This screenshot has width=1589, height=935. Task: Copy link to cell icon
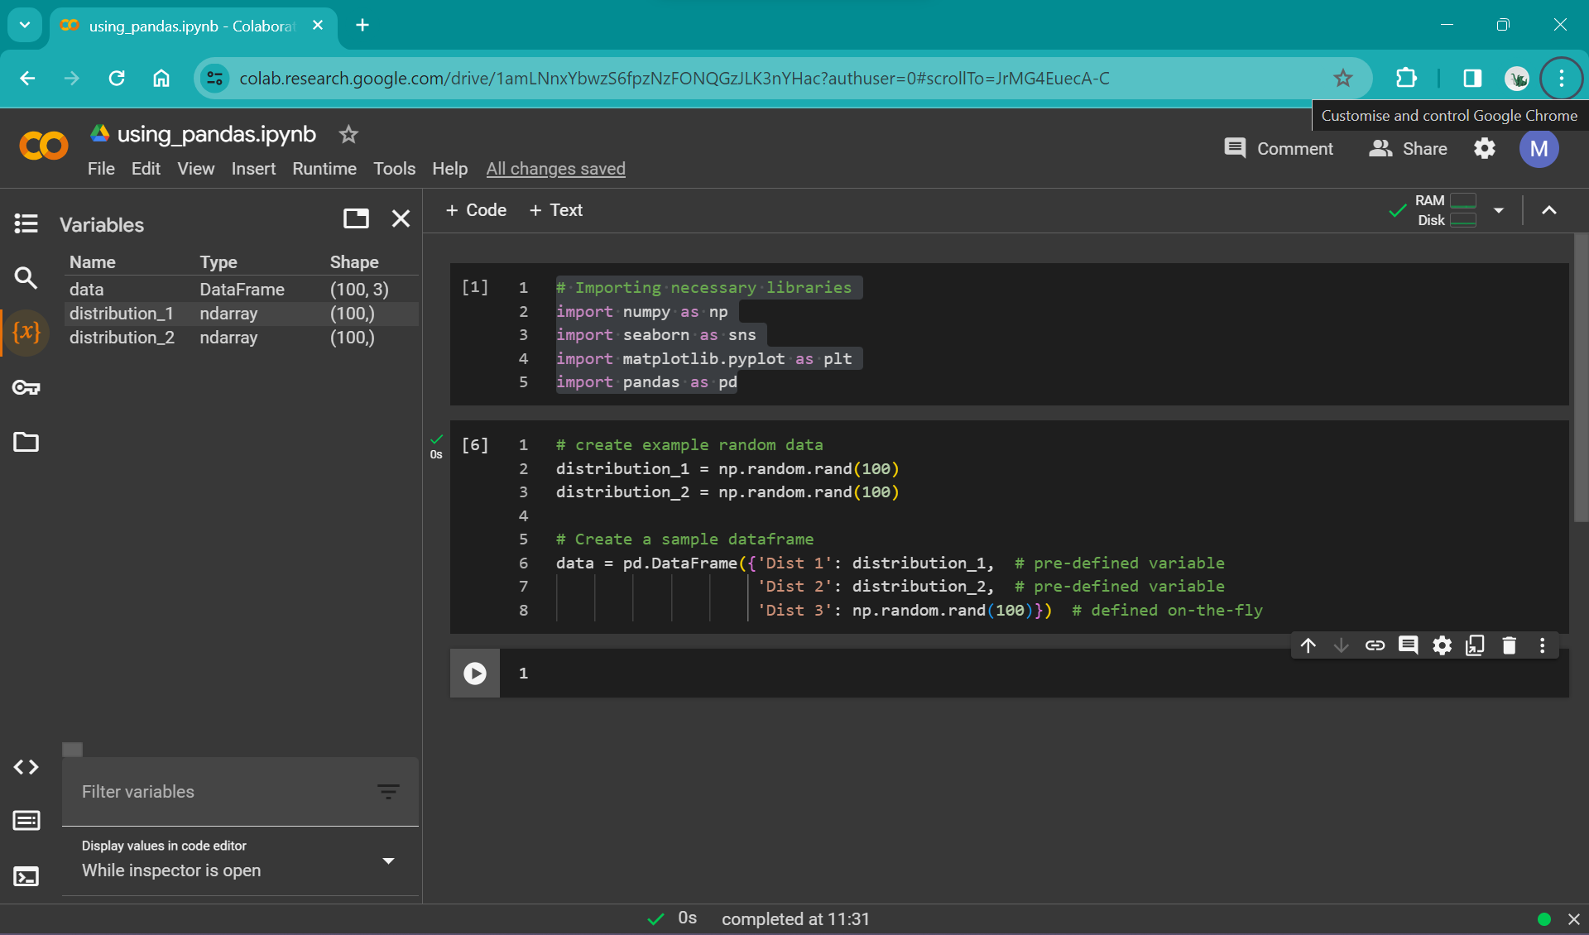point(1375,645)
